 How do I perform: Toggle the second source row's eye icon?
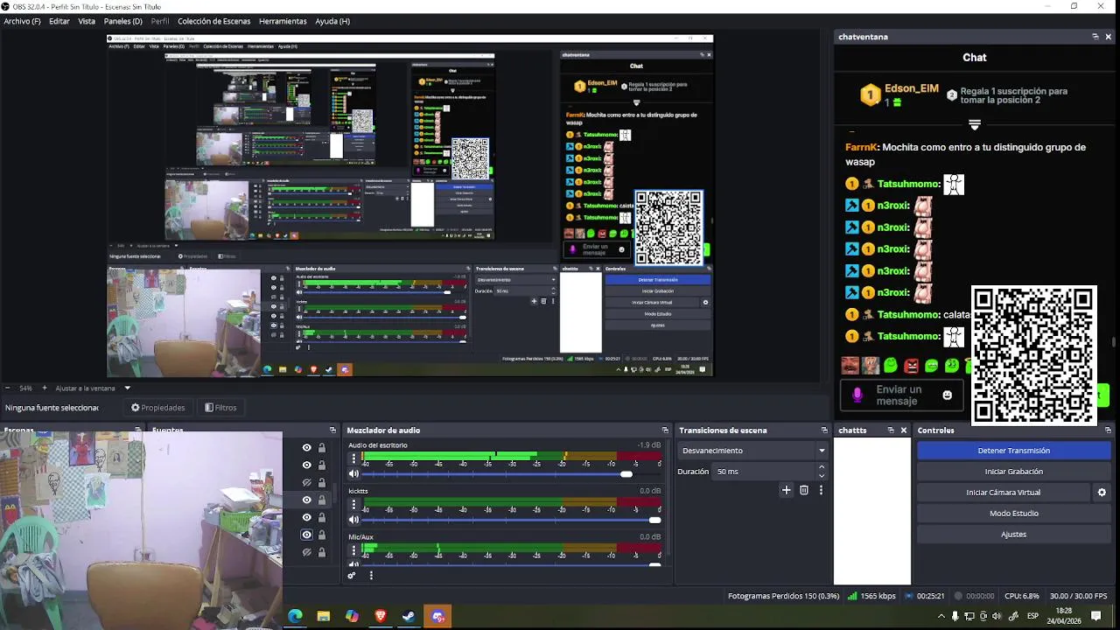tap(306, 465)
